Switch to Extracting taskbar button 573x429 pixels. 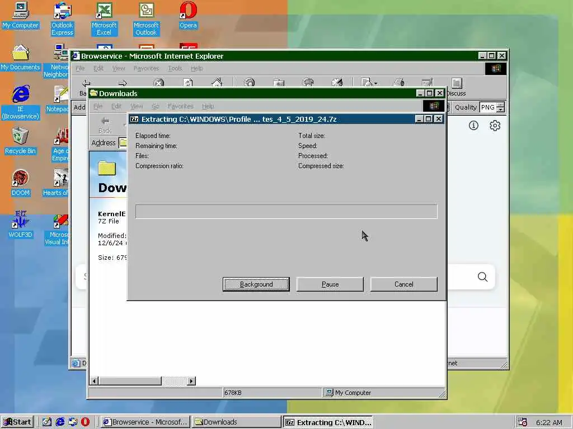tap(328, 422)
